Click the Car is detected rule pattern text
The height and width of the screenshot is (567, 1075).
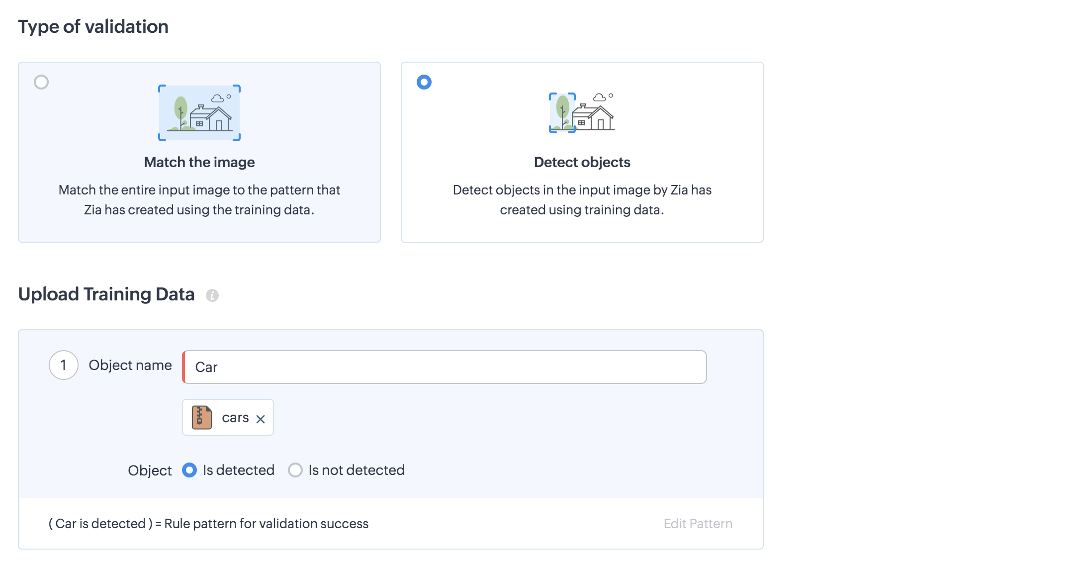(x=209, y=524)
